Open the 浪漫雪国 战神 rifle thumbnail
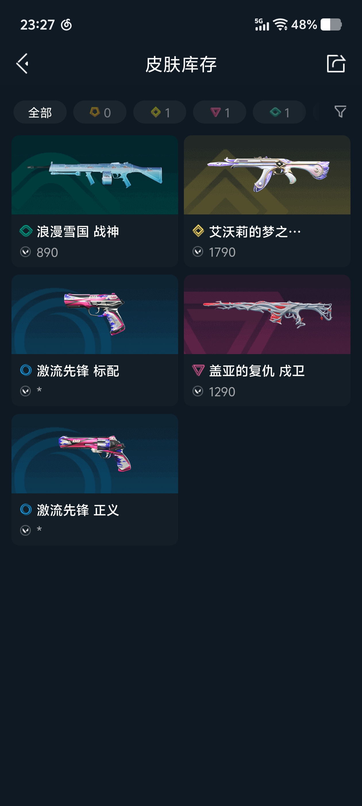362x806 pixels. [95, 175]
